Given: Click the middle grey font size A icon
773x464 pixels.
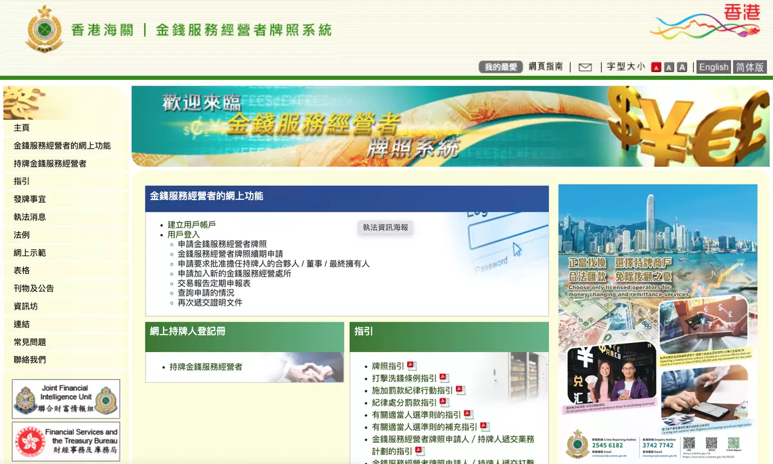Looking at the screenshot, I should pos(669,67).
